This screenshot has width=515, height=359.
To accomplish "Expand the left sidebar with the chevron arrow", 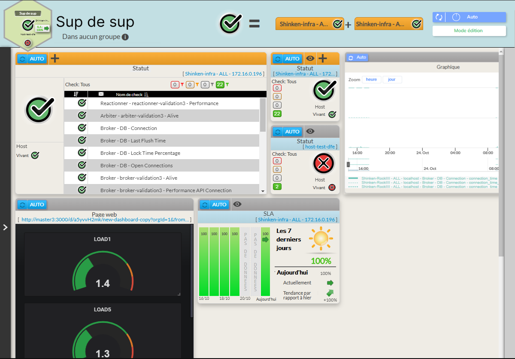I will click(5, 227).
